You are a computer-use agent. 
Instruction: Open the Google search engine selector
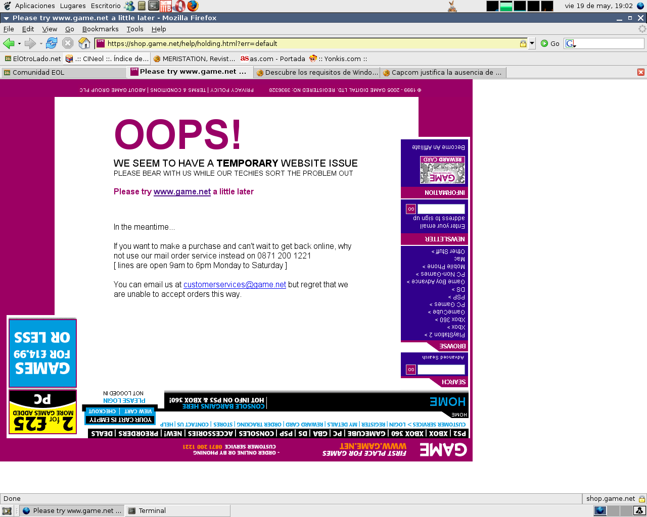coord(571,43)
